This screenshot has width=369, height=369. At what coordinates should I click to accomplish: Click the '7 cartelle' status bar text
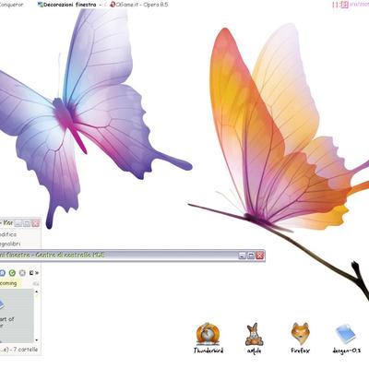click(x=26, y=350)
